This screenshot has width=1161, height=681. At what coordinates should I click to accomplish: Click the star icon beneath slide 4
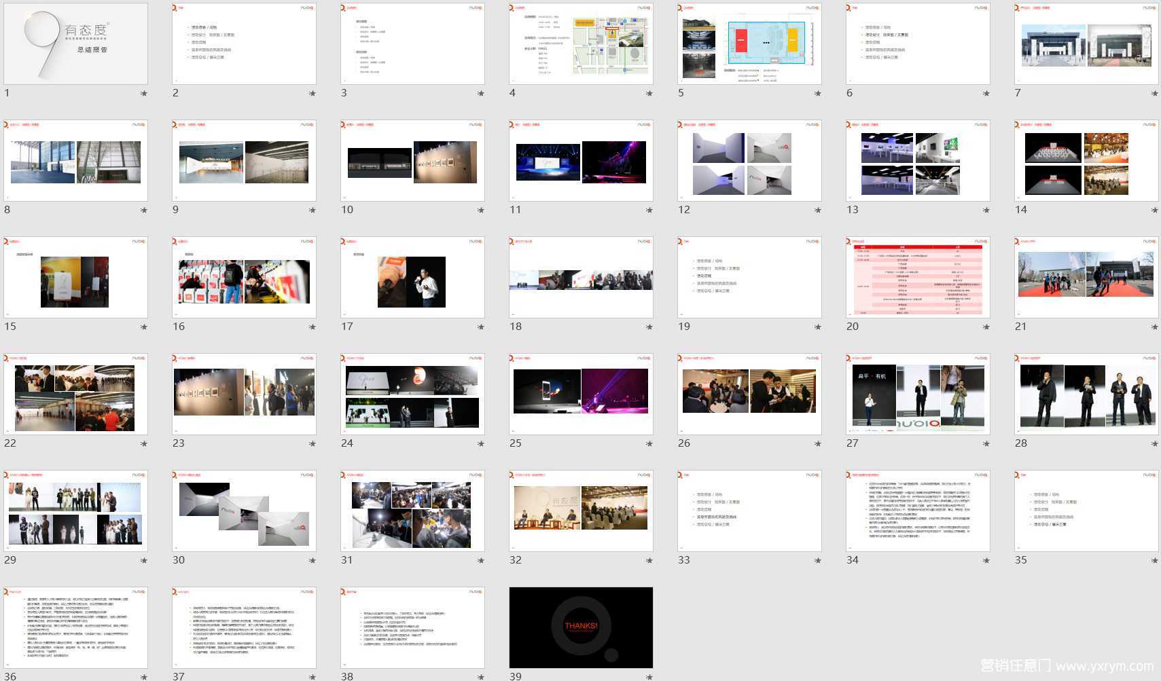point(649,94)
